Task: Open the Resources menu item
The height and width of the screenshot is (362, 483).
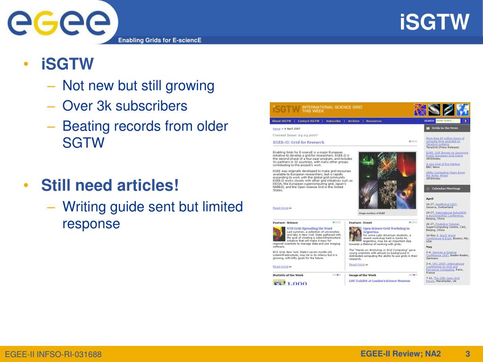Action: click(374, 121)
